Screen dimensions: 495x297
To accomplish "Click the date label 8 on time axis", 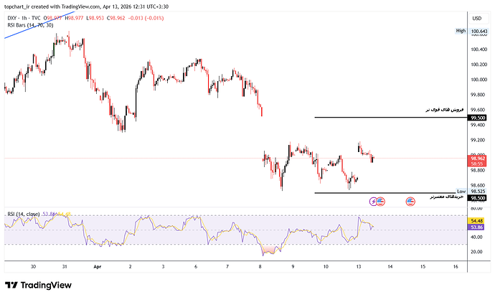I will pyautogui.click(x=260, y=267).
